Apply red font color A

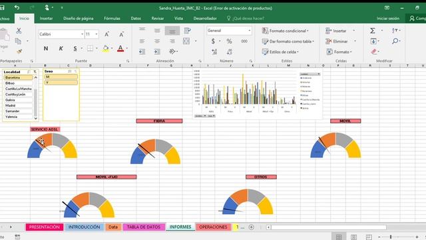pos(120,49)
